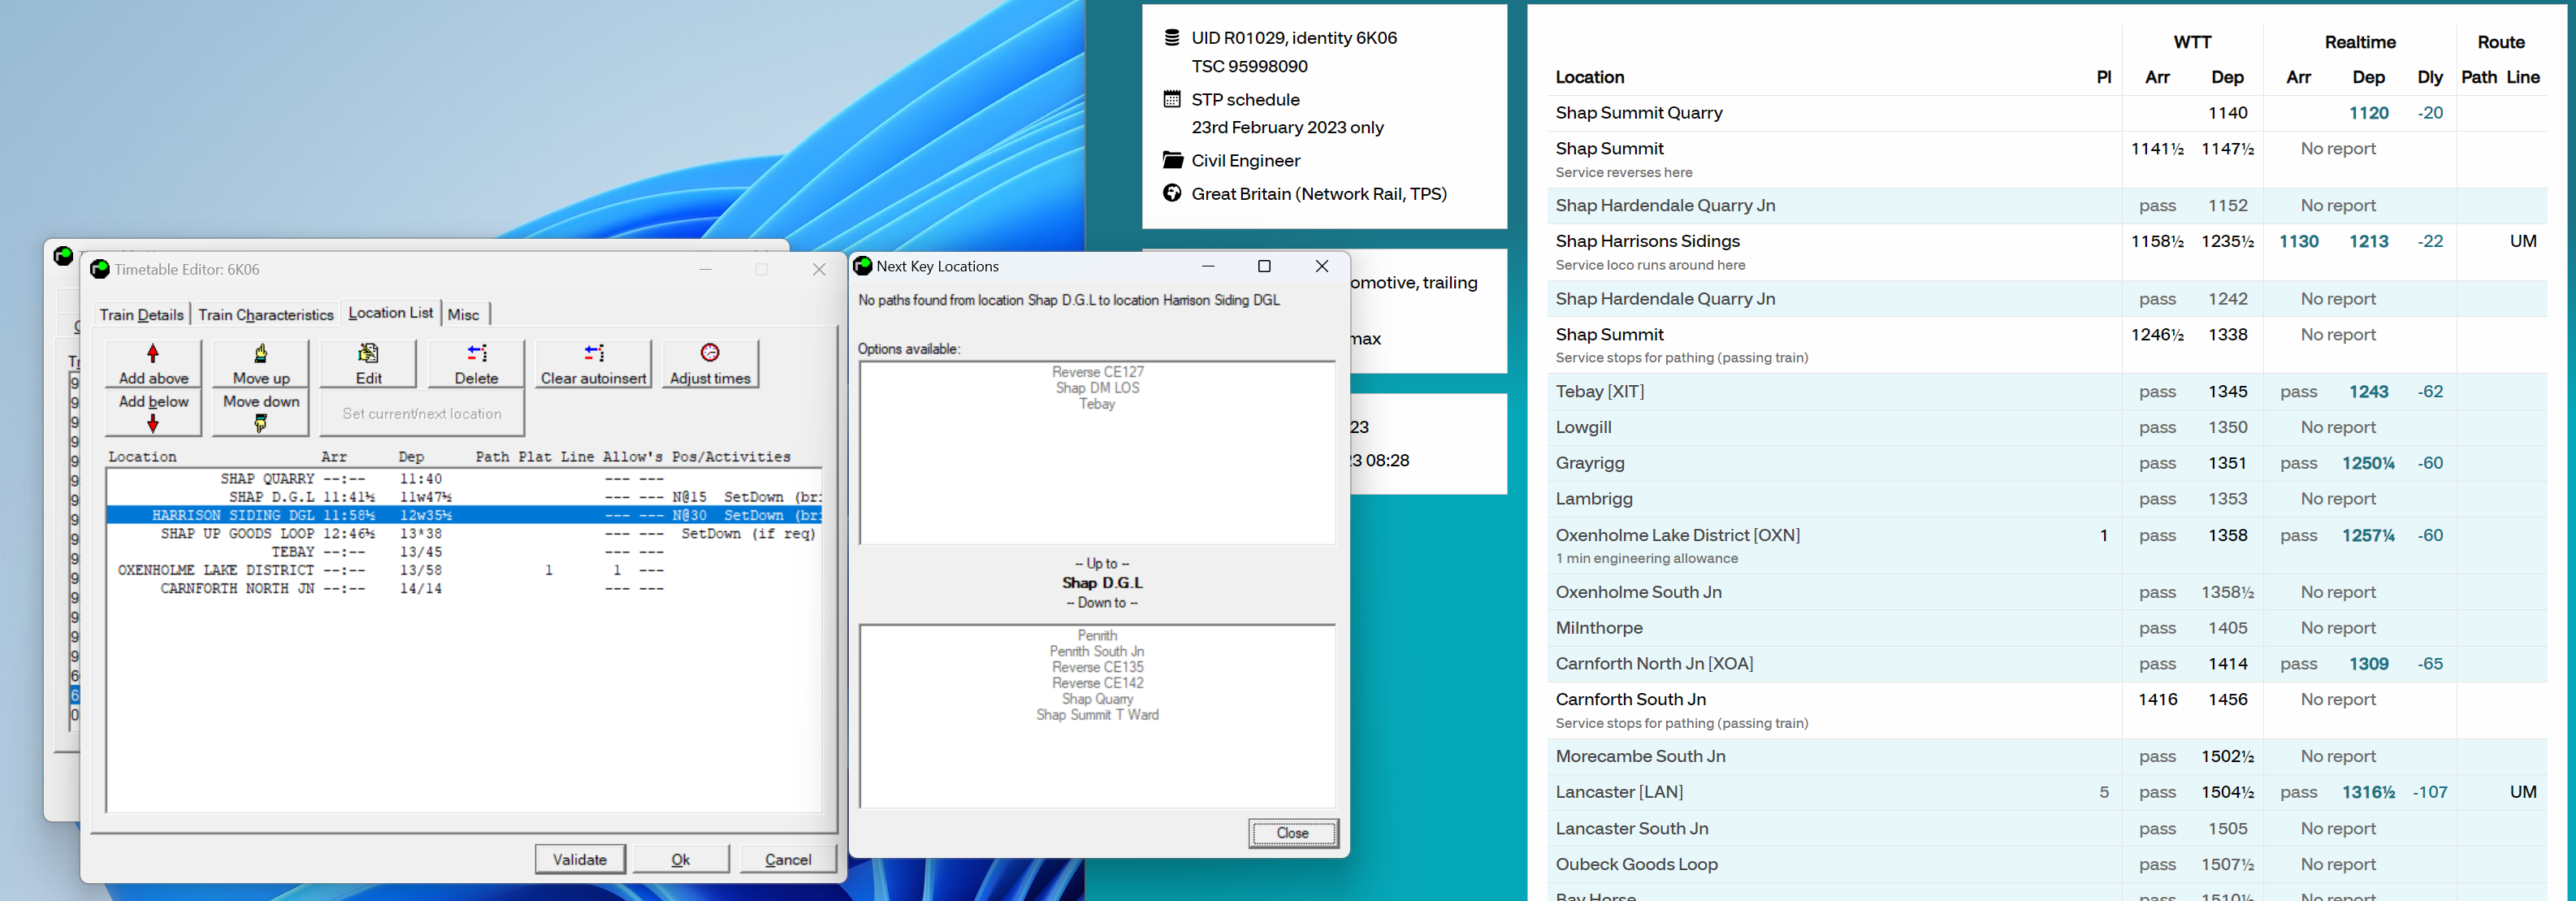Click Reverse CE127 in the Up options
The height and width of the screenshot is (901, 2576).
point(1097,372)
